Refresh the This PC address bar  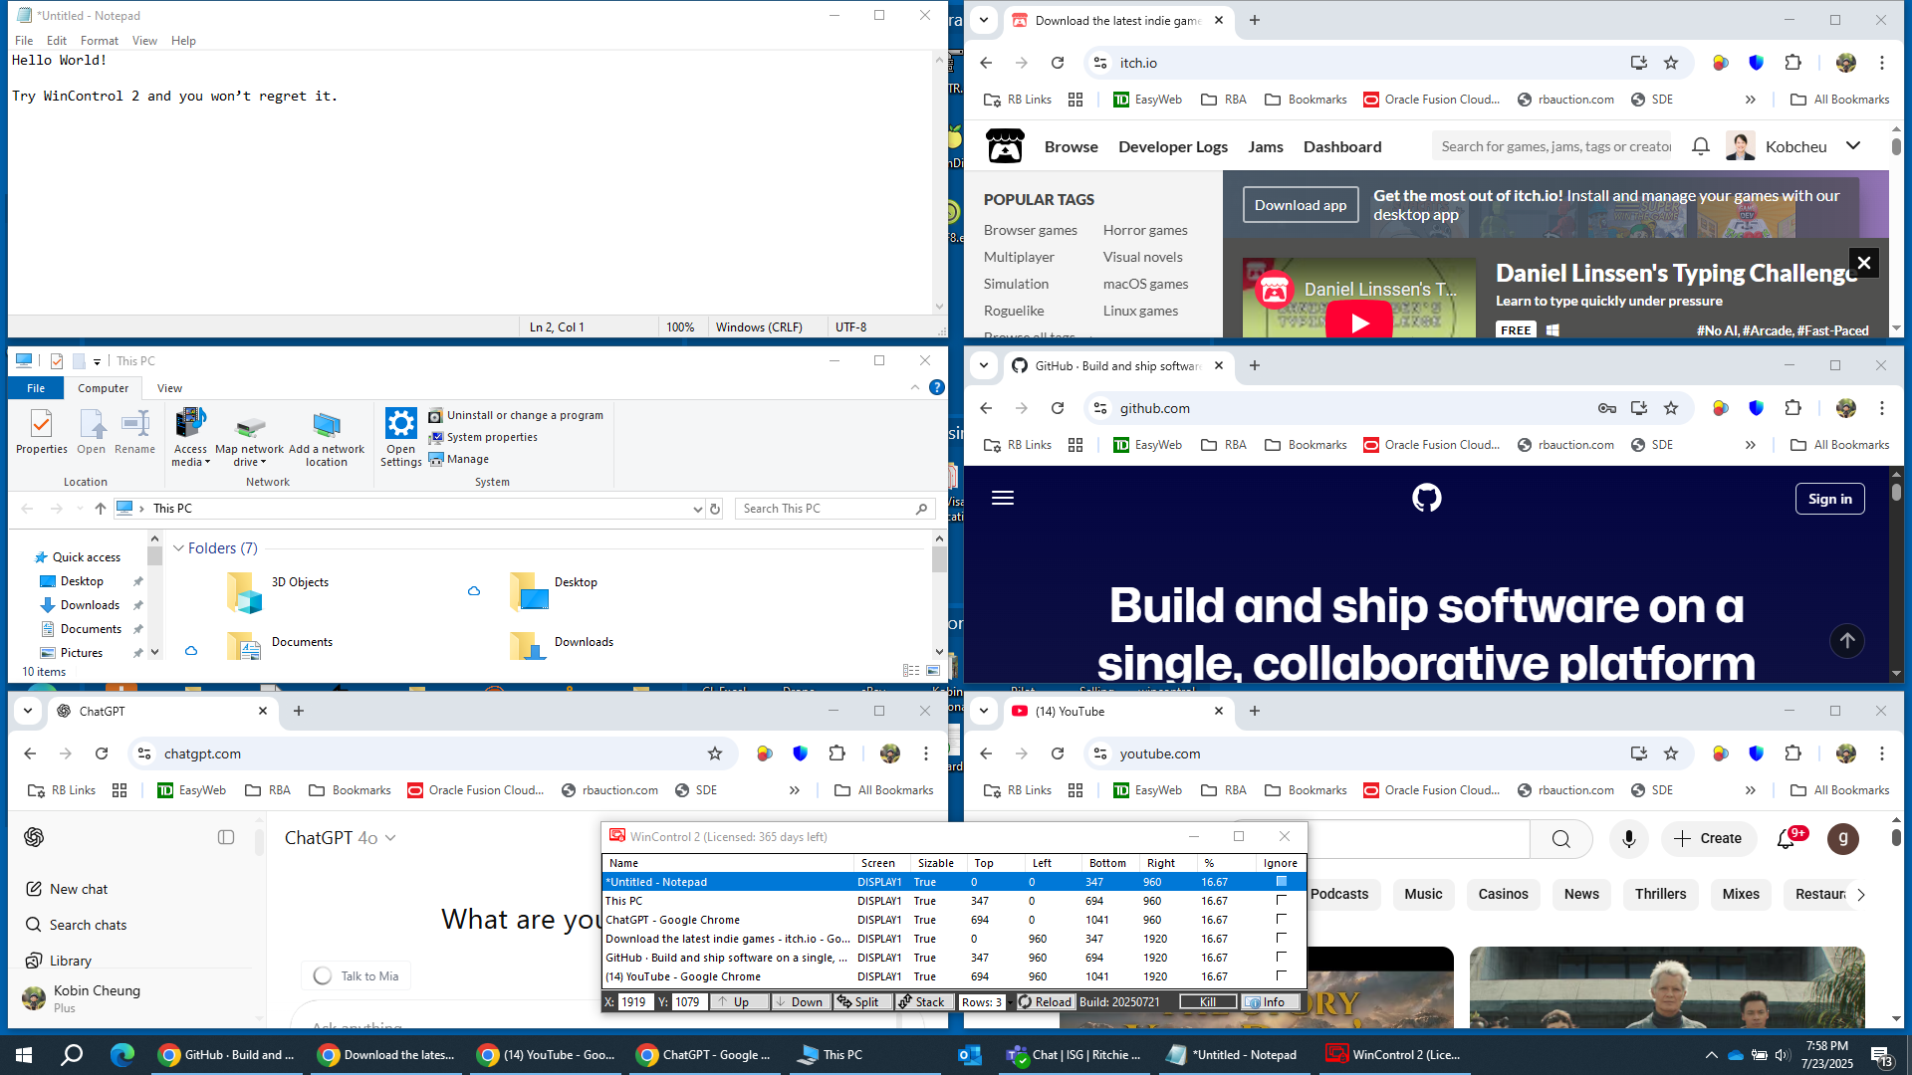click(715, 509)
